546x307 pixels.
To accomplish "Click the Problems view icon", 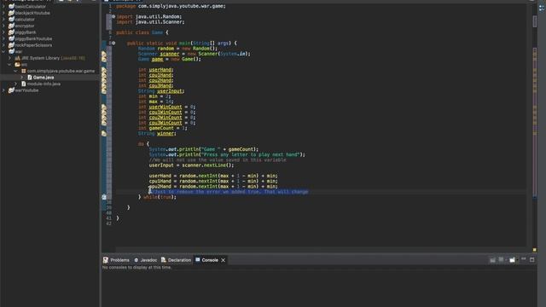I will [x=106, y=260].
